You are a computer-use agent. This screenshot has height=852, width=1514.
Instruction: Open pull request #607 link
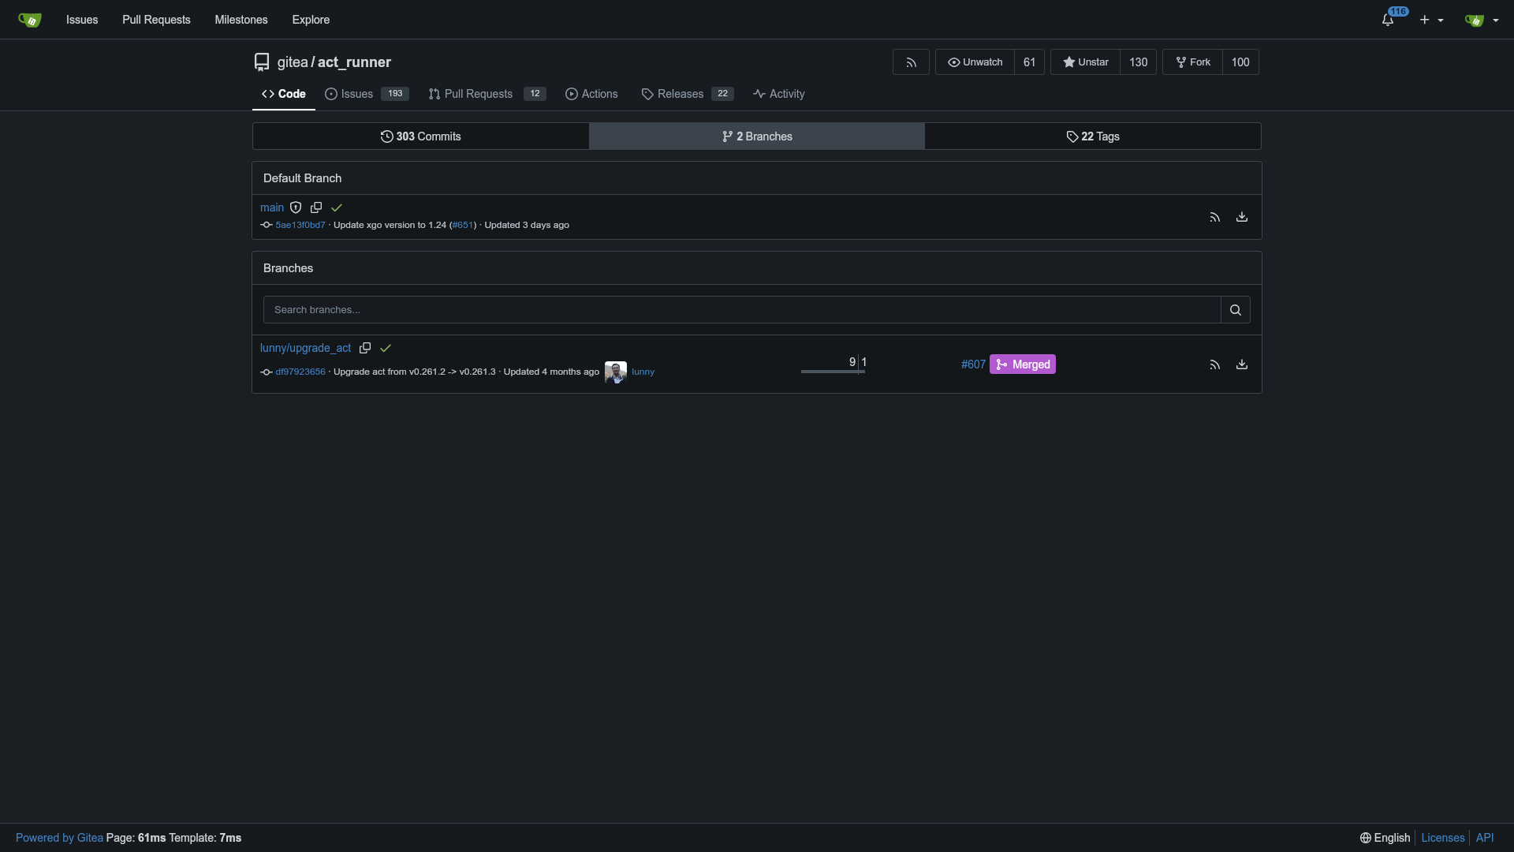973,364
